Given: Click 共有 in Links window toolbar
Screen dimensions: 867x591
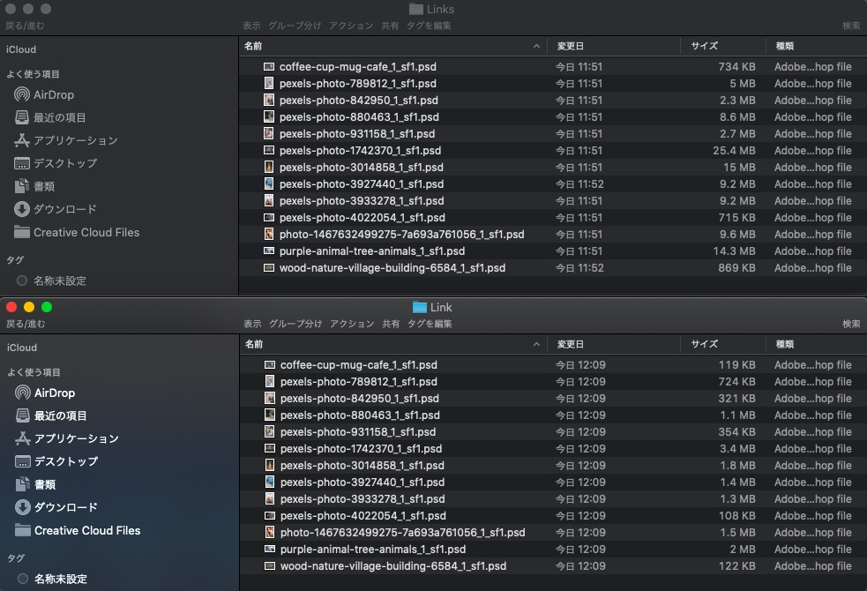Looking at the screenshot, I should [x=390, y=26].
